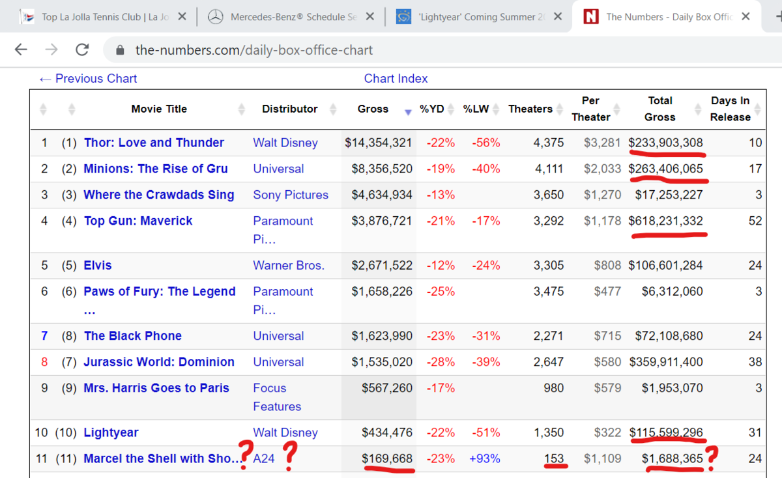
Task: Click the blue sort arrow beside Gross
Action: pos(408,111)
